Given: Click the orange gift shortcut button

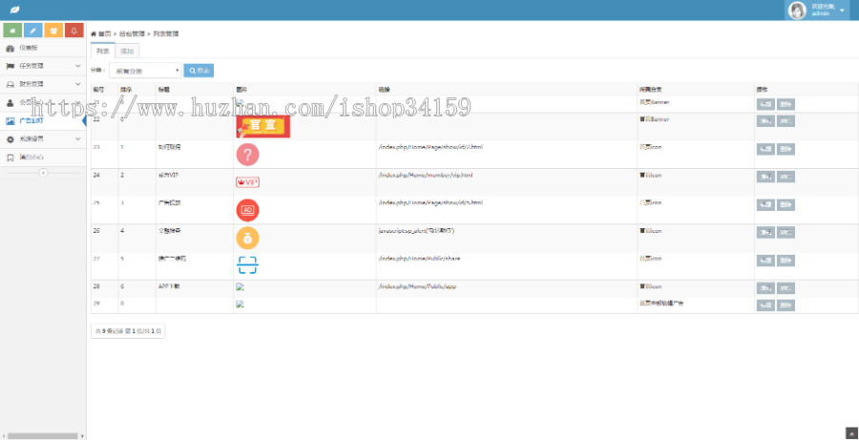Looking at the screenshot, I should 54,30.
